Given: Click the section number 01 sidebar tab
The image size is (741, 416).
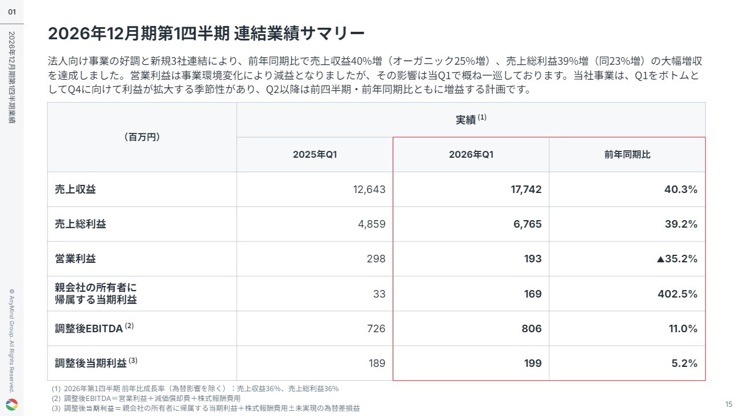Looking at the screenshot, I should tap(12, 12).
